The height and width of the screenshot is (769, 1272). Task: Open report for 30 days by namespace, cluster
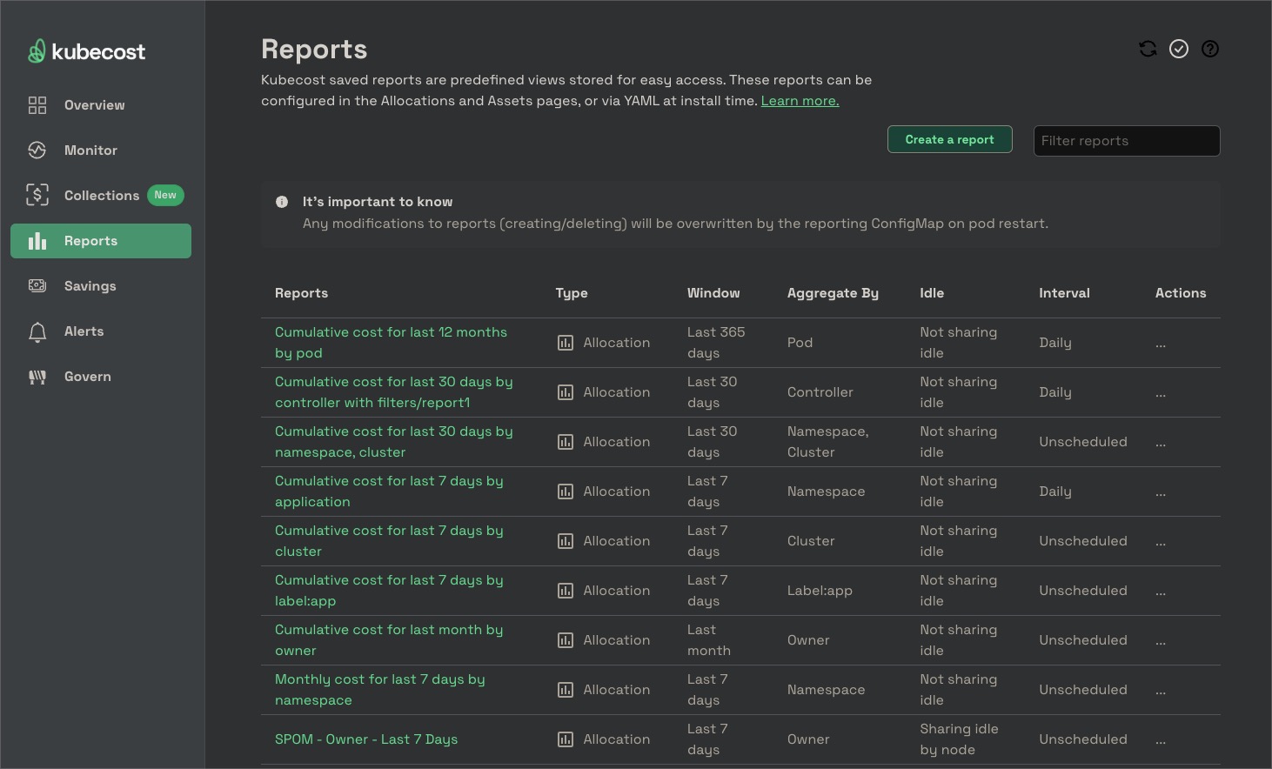pyautogui.click(x=393, y=442)
